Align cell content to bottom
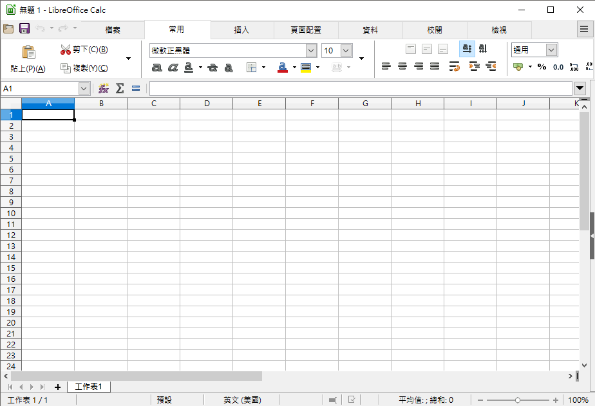This screenshot has height=406, width=595. [x=443, y=49]
